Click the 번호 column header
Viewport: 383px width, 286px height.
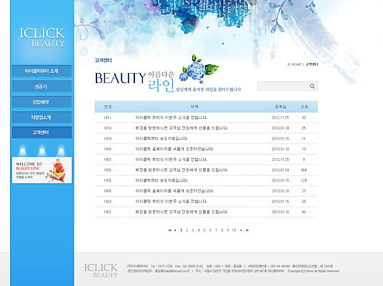(108, 107)
